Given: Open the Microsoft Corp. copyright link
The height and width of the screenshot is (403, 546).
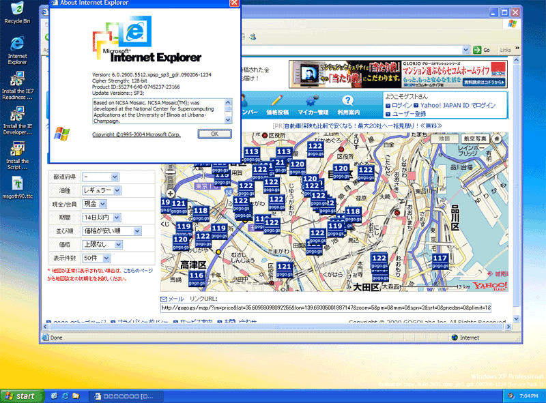Looking at the screenshot, I should tap(136, 135).
